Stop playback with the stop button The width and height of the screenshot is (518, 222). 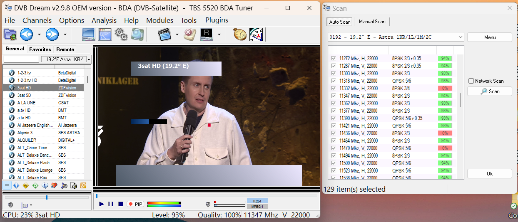pyautogui.click(x=121, y=204)
